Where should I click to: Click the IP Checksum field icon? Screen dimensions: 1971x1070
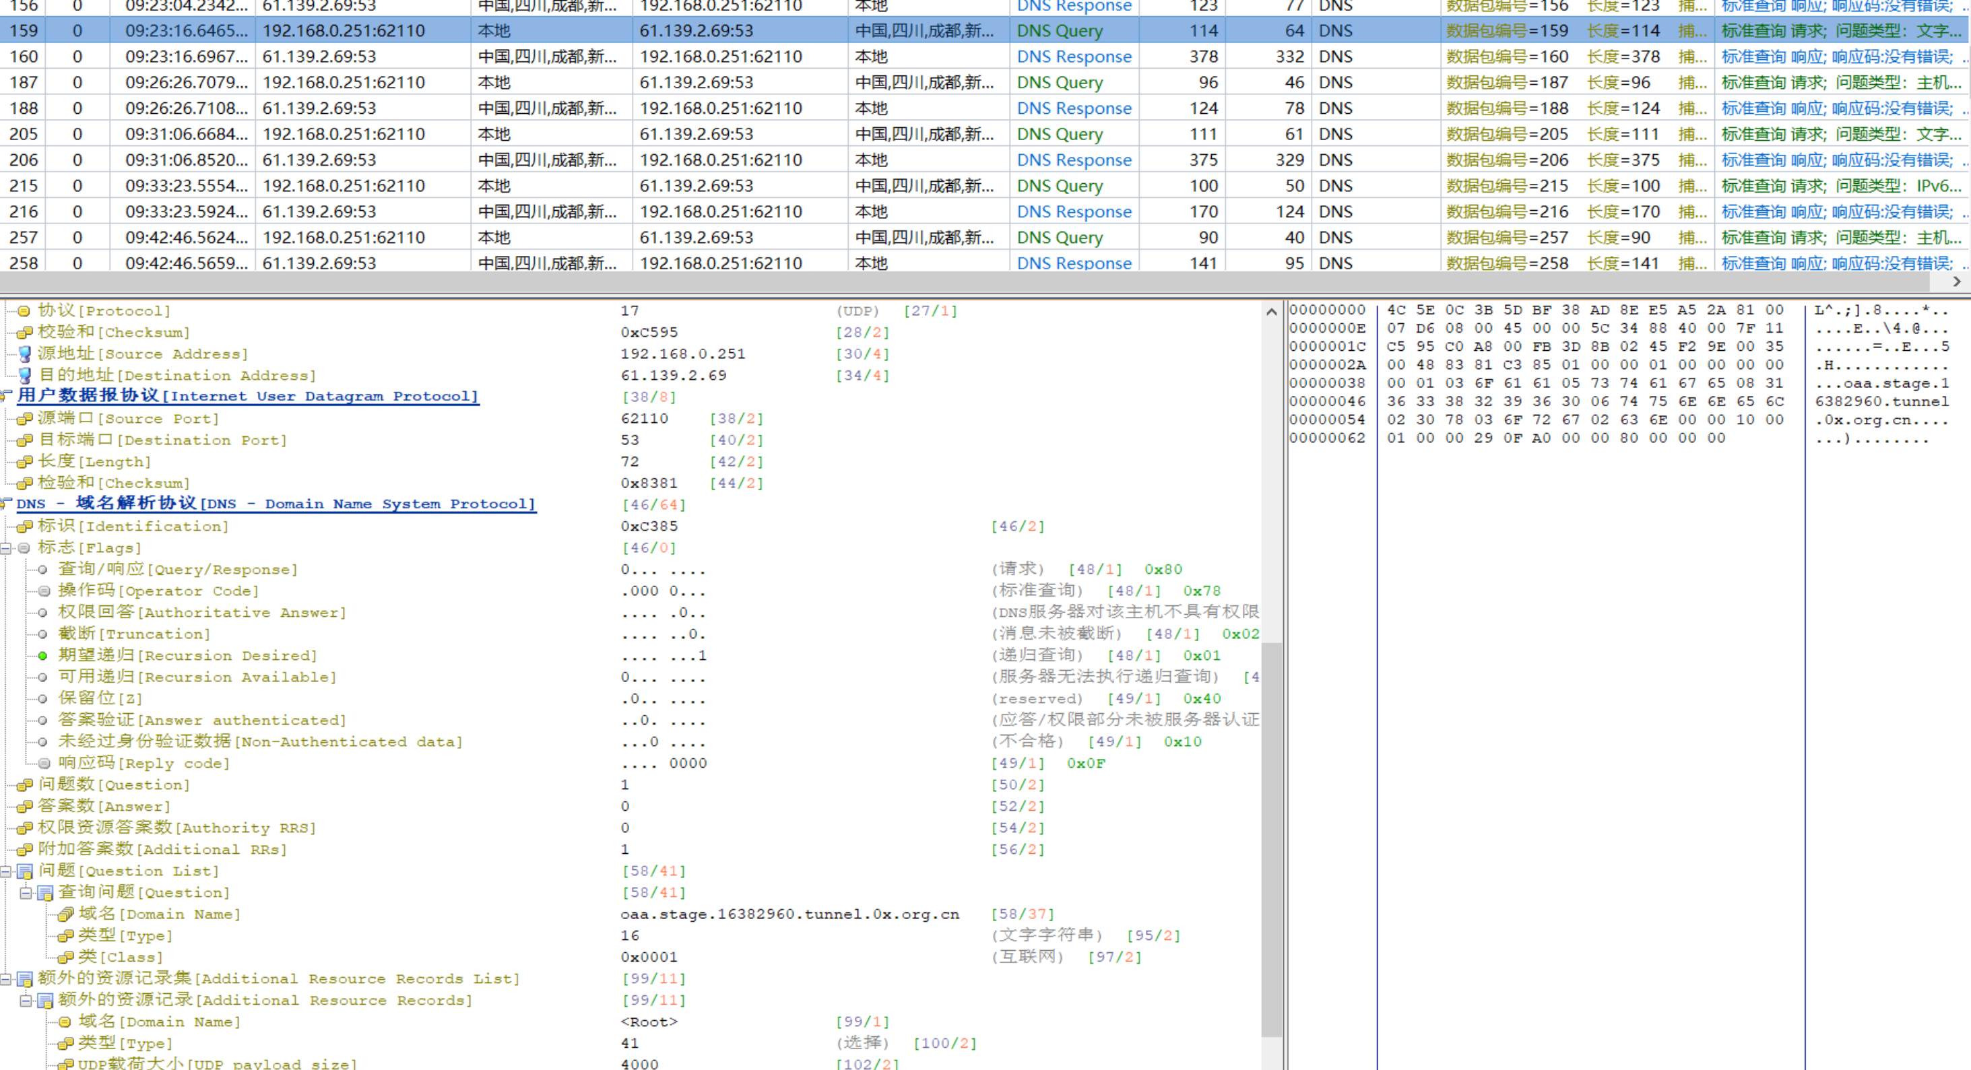click(x=24, y=332)
